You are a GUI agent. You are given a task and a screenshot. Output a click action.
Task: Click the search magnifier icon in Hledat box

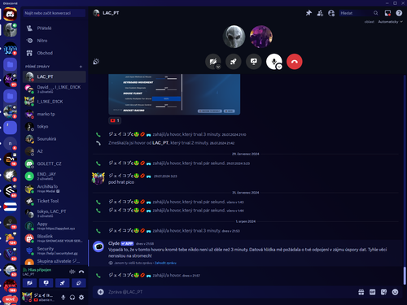[376, 13]
